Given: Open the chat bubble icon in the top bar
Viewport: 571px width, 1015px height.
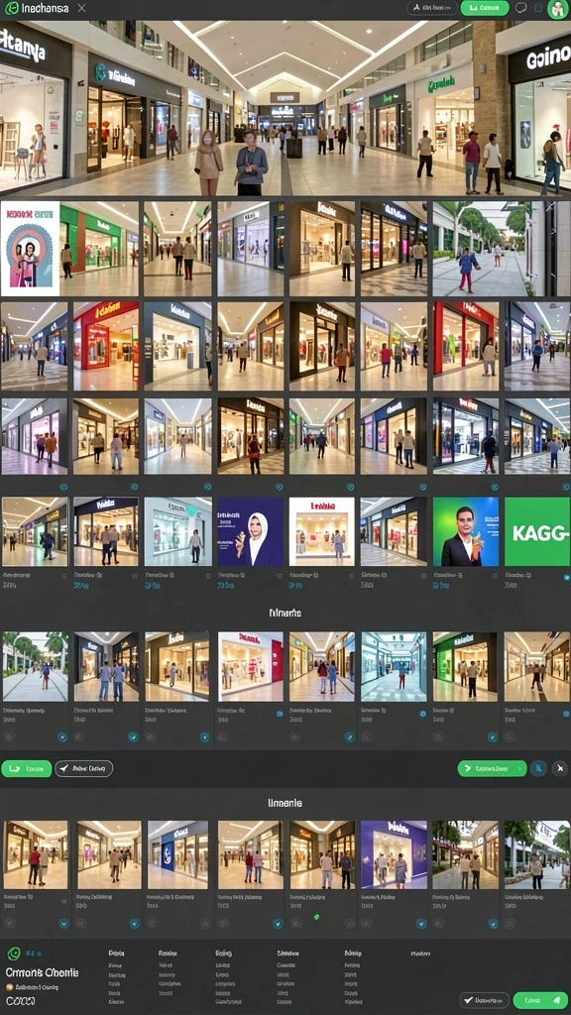Looking at the screenshot, I should (x=520, y=8).
